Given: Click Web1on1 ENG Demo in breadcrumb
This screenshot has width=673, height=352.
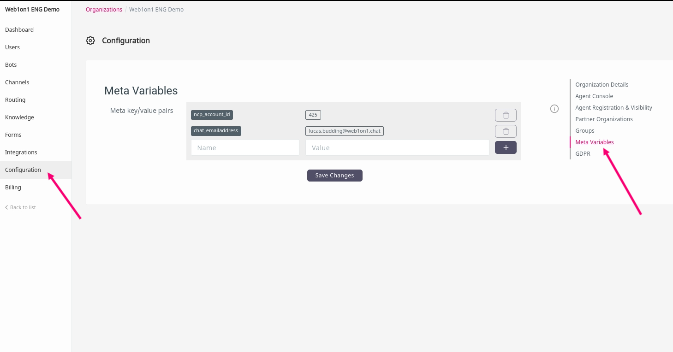Looking at the screenshot, I should click(x=156, y=10).
